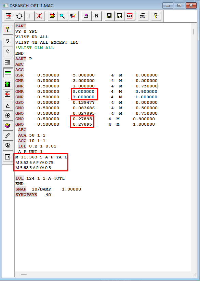Click the square with dot sidebar icon

pyautogui.click(x=8, y=157)
